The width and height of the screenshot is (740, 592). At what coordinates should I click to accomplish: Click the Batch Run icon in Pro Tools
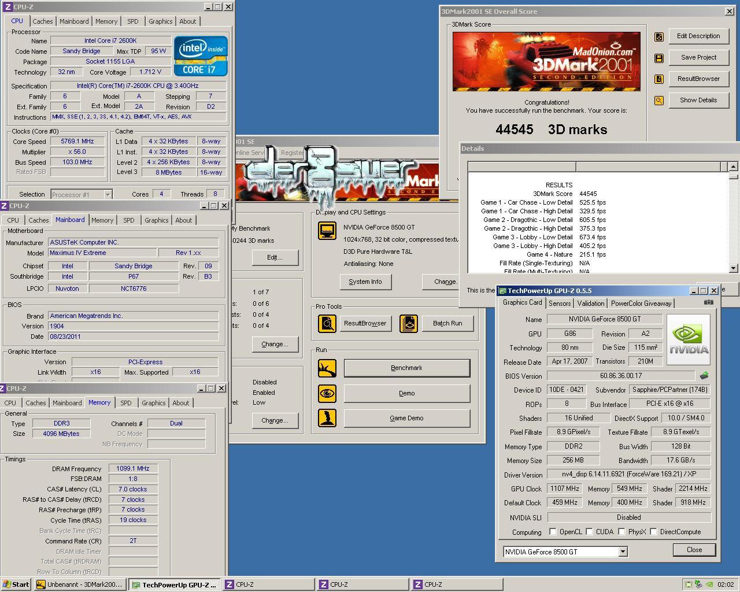(x=408, y=323)
